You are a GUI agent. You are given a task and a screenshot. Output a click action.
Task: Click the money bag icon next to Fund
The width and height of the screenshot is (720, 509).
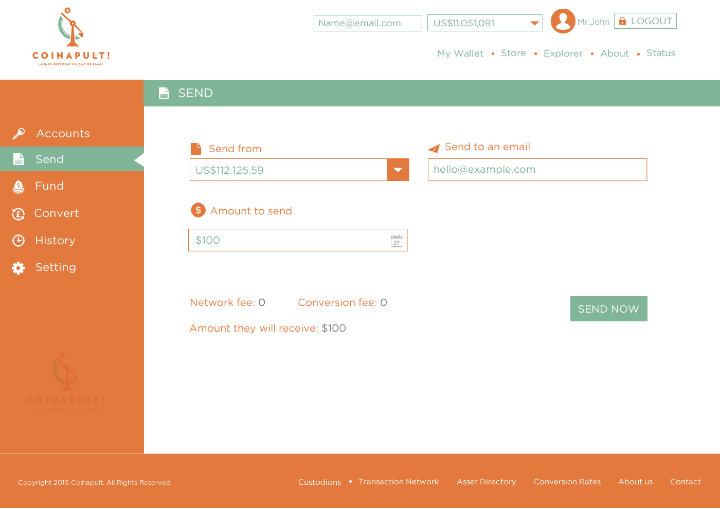tap(19, 187)
